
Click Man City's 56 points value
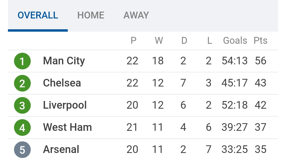261,61
